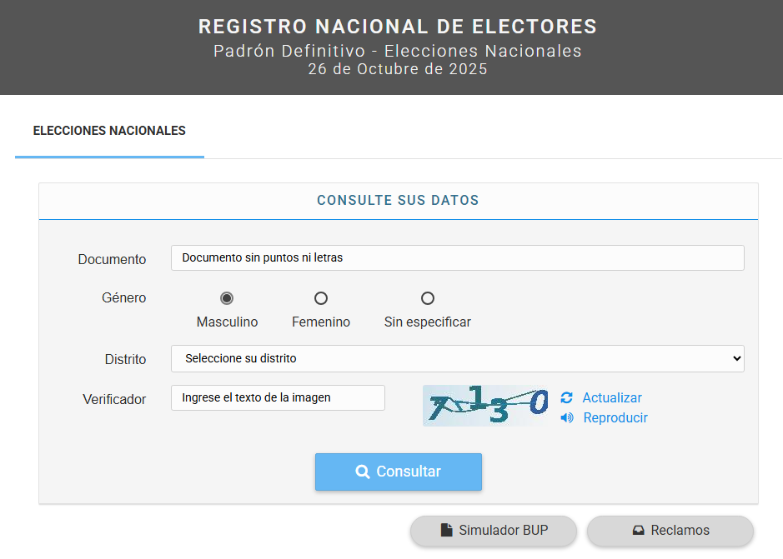Click the Actualizar captcha link
Viewport: 783px width, 559px height.
tap(612, 398)
